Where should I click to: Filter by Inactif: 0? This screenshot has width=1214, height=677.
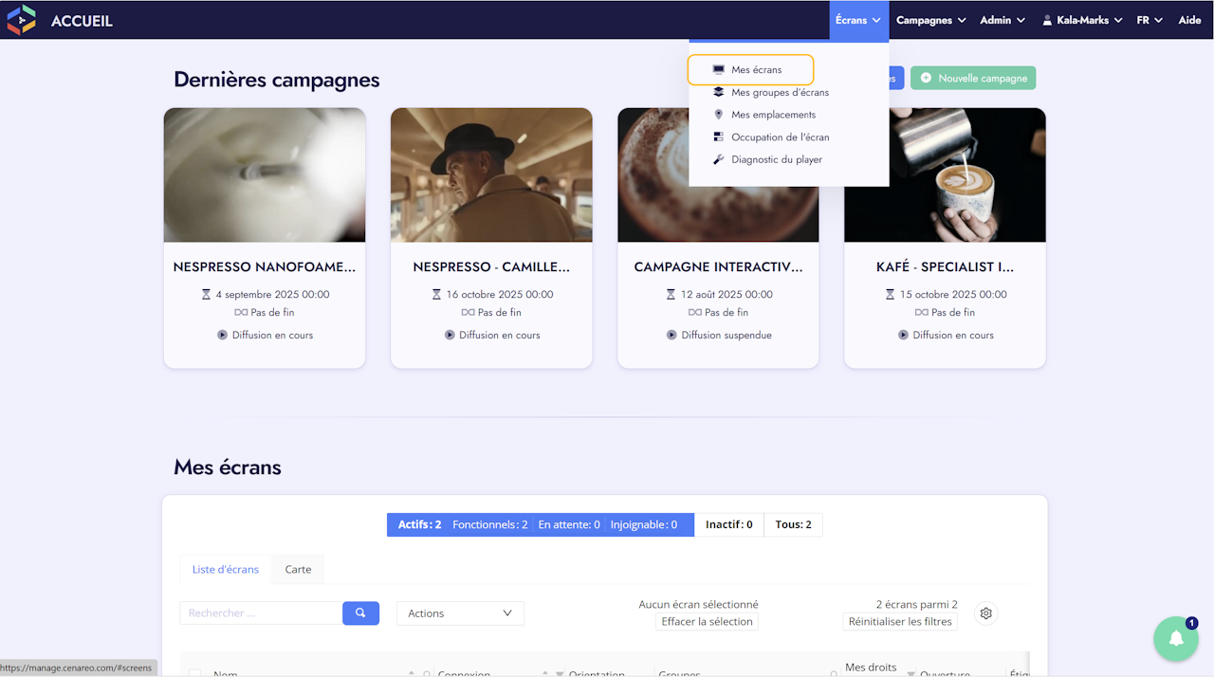[x=729, y=524]
